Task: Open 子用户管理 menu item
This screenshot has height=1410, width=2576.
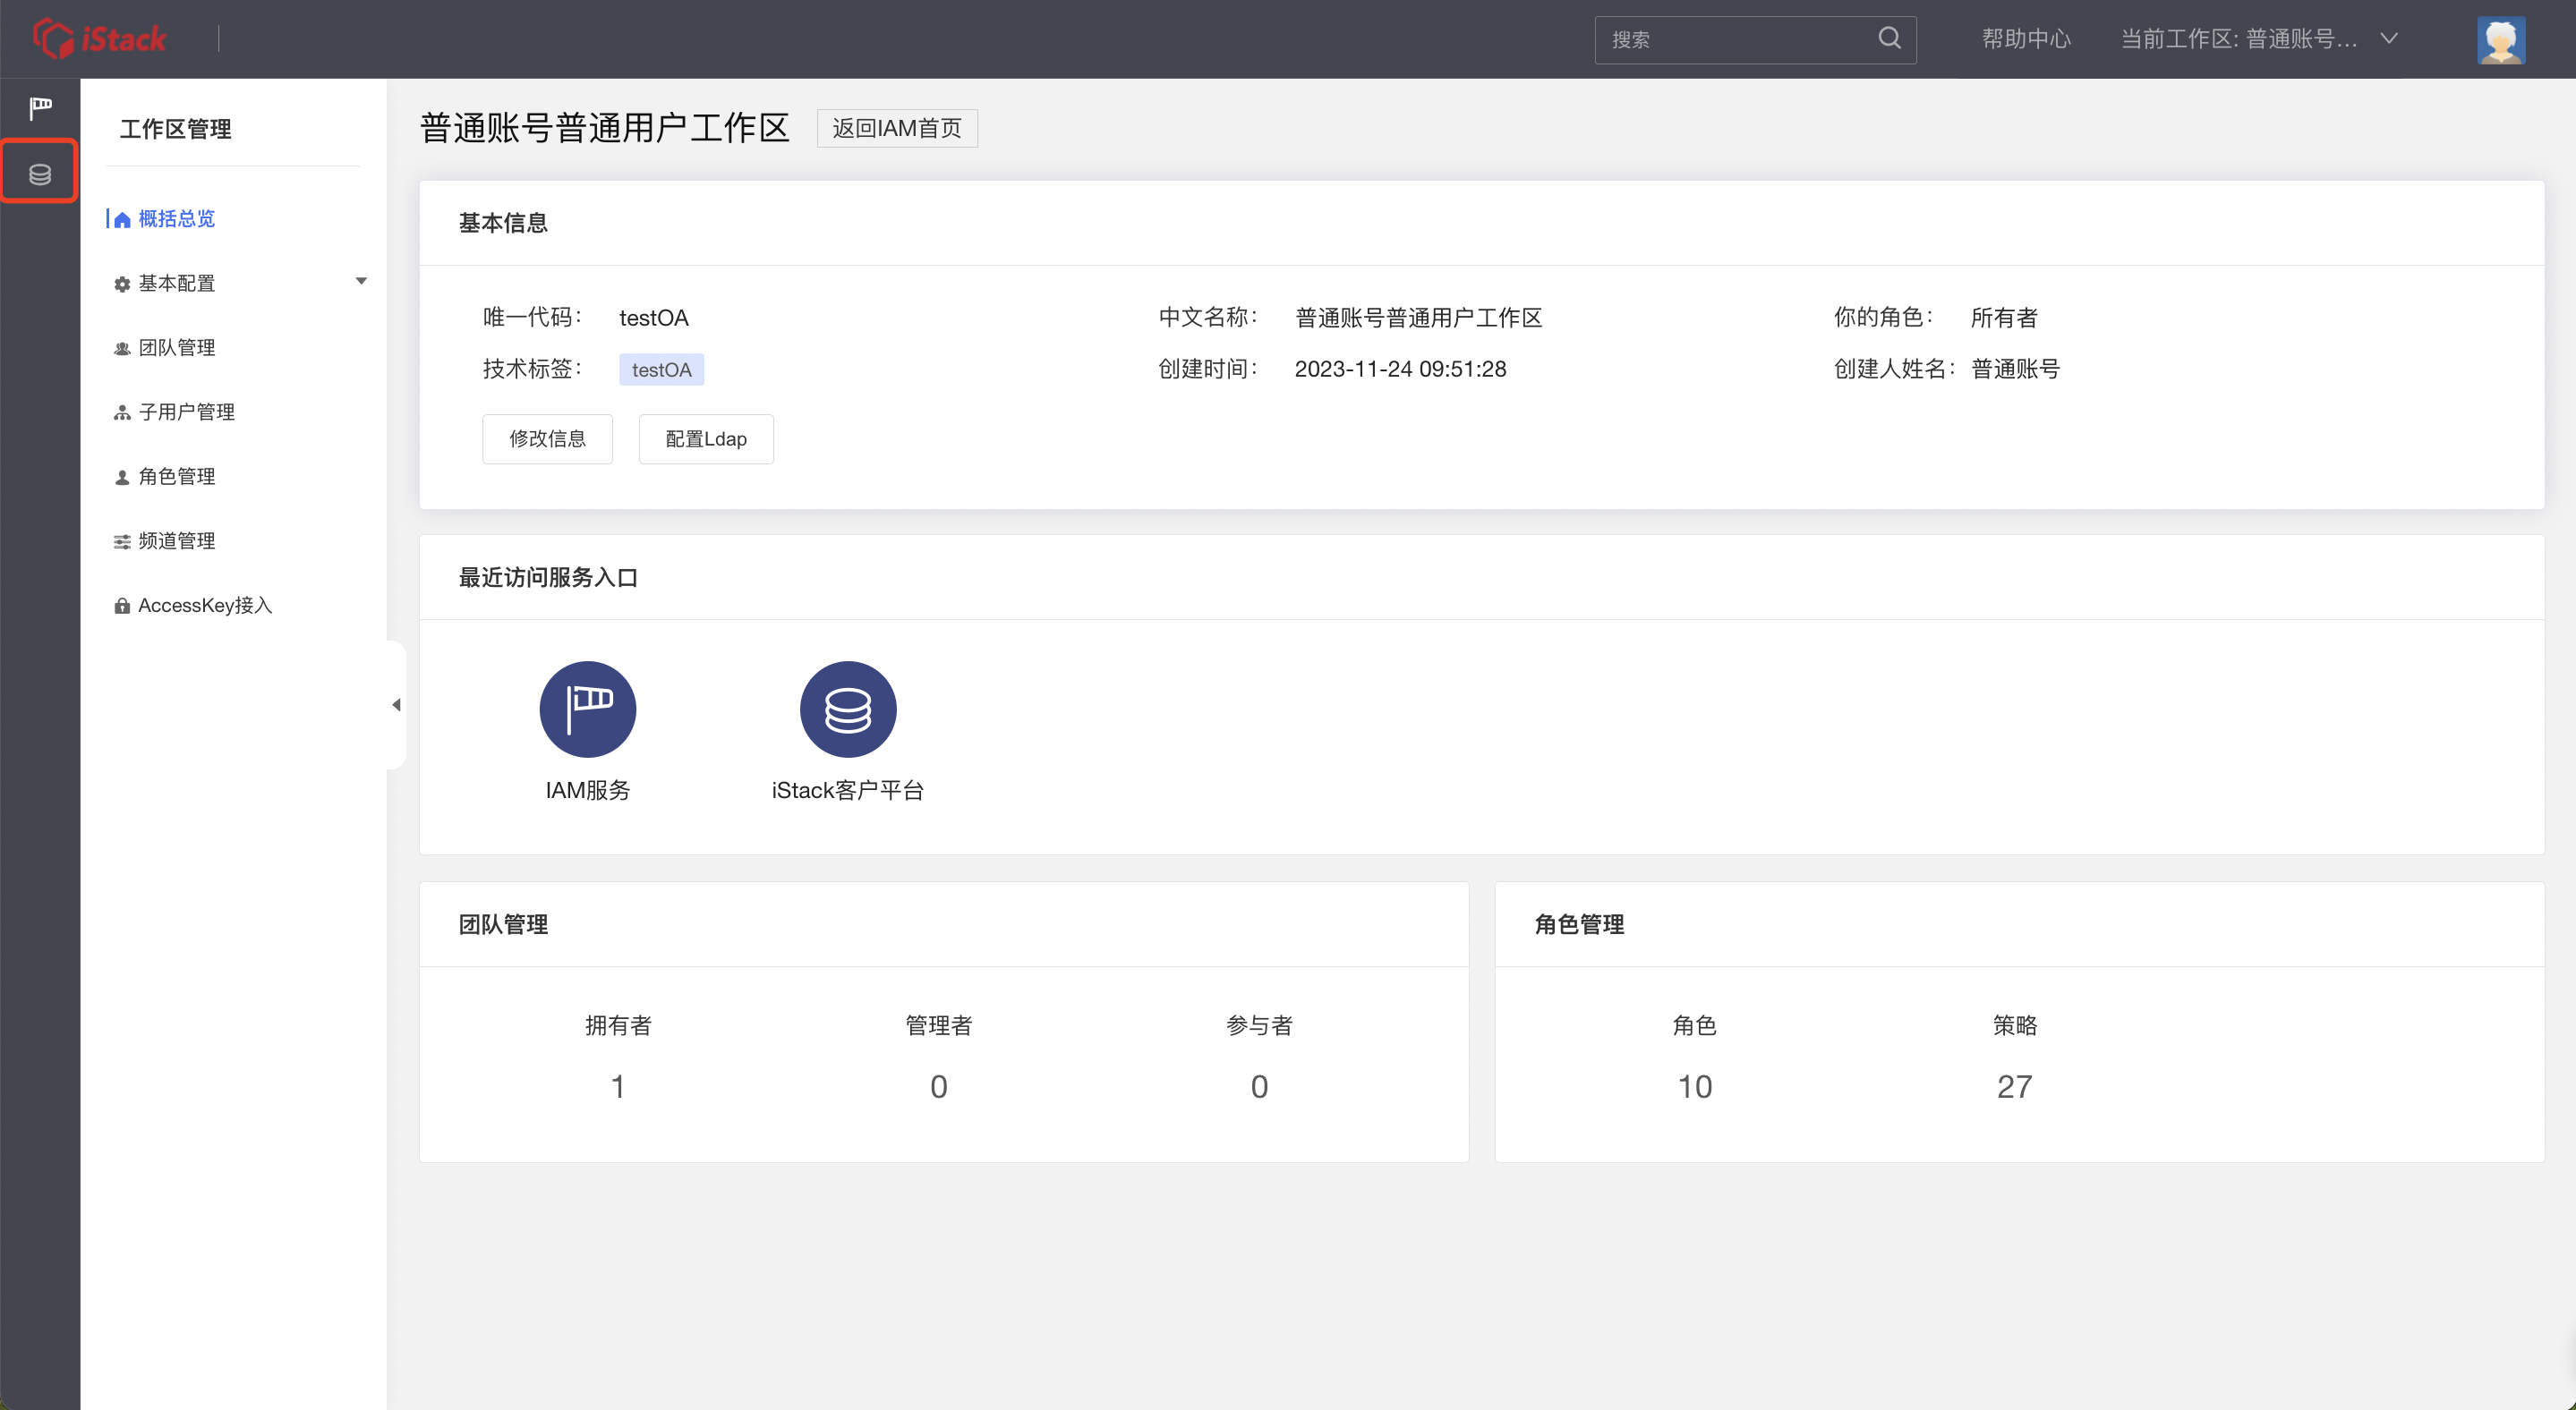Action: pyautogui.click(x=186, y=412)
